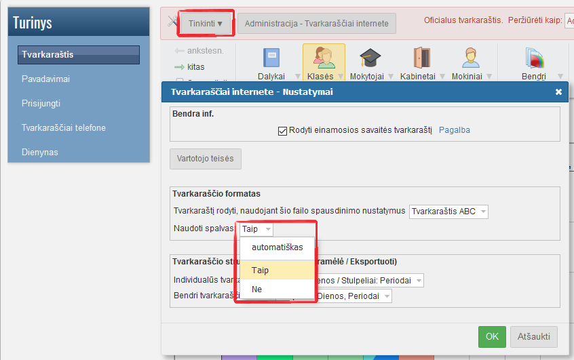Viewport: 574px width, 360px height.
Task: Click the Bendri timetables icon
Action: pyautogui.click(x=534, y=59)
